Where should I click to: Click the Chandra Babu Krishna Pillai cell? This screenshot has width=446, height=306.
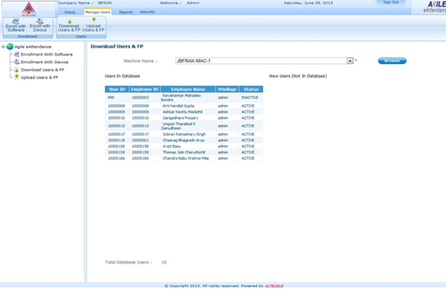[x=188, y=158]
